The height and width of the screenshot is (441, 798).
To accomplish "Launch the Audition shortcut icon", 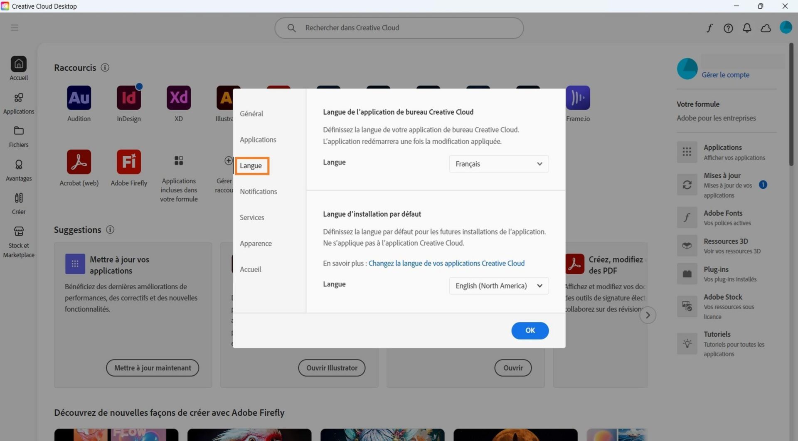I will [x=79, y=98].
